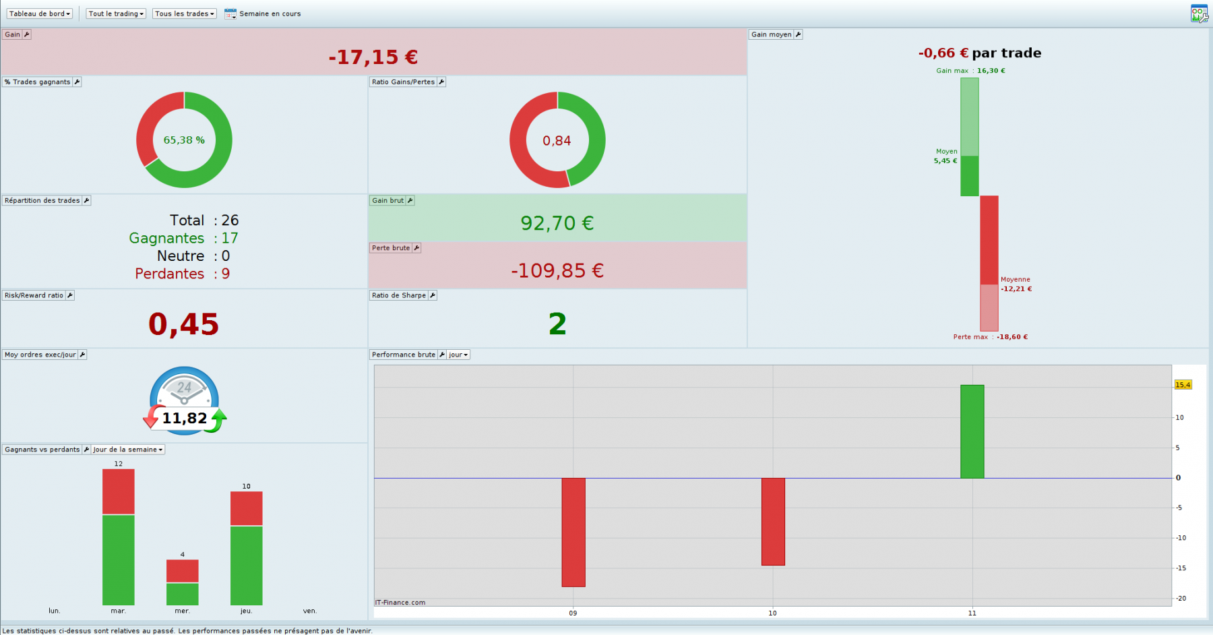Click the Neutre : 0 line
Viewport: 1213px width, 635px height.
[x=193, y=256]
